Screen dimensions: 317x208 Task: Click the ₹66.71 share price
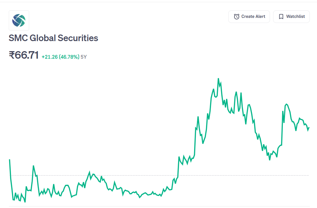tap(24, 56)
